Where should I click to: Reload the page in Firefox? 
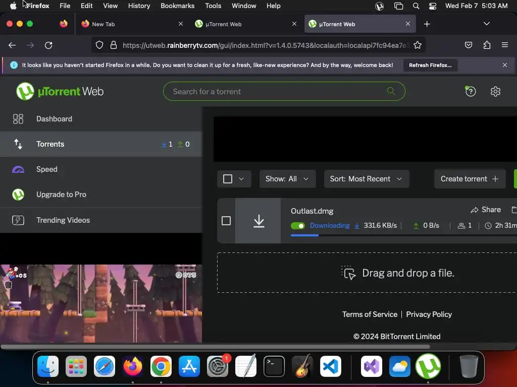pos(48,45)
